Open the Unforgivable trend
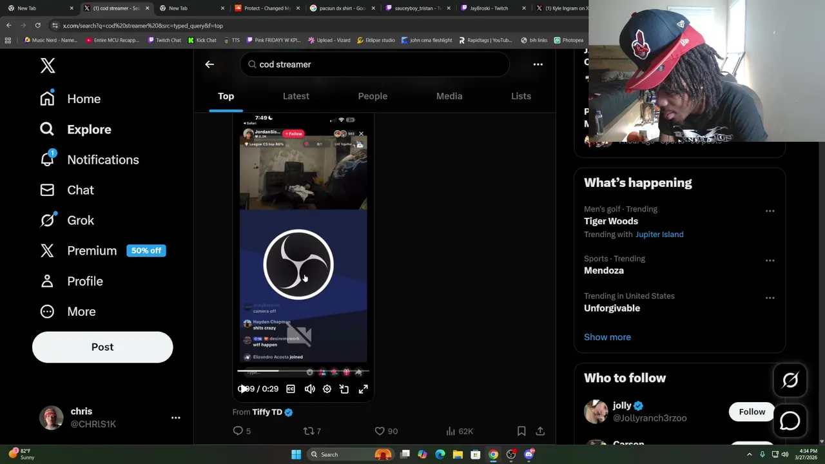 coord(612,308)
